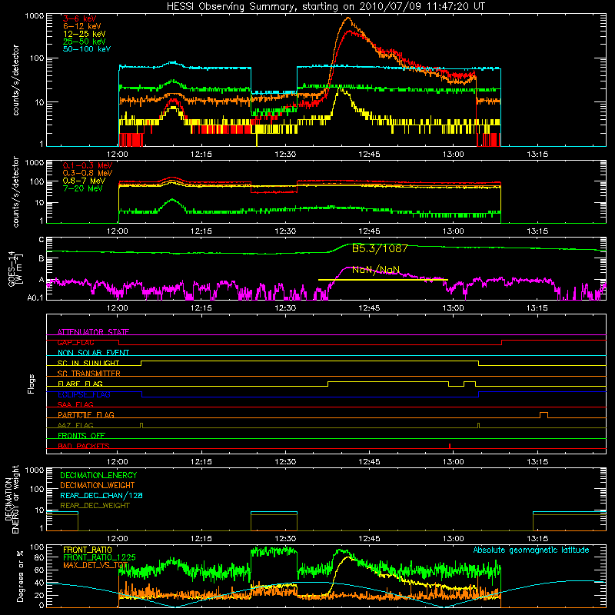Click DECIMATION_WEIGHT legend entry
Image resolution: width=615 pixels, height=615 pixels.
click(x=98, y=485)
